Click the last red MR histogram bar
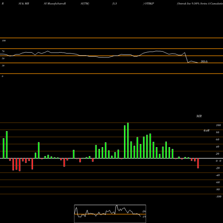 tap(198, 163)
